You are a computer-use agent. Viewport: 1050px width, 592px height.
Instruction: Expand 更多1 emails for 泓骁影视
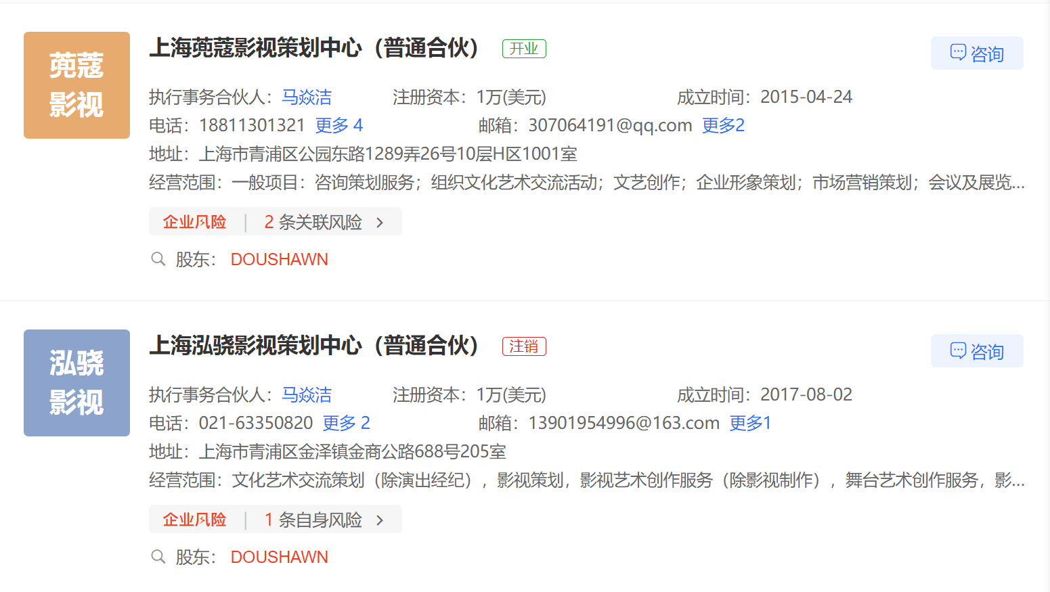750,424
